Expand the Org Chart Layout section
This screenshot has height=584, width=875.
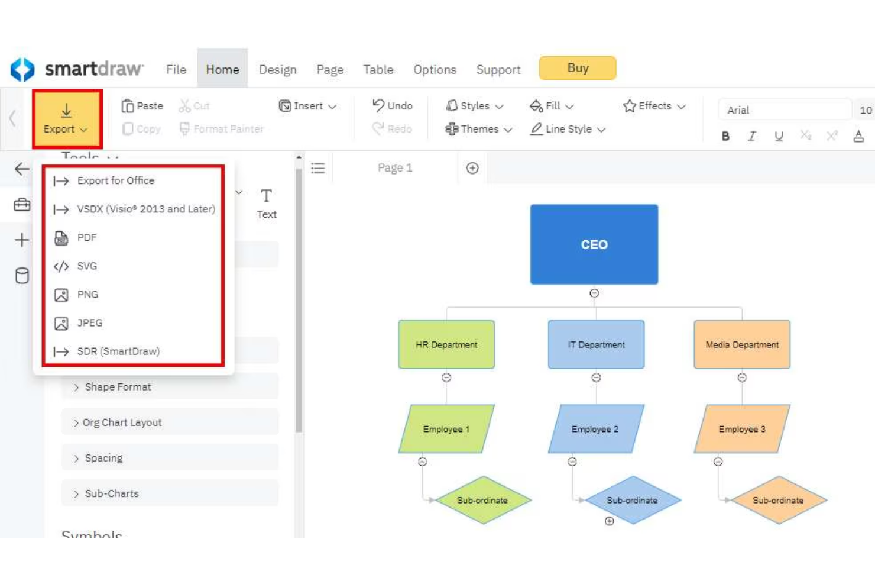click(170, 422)
